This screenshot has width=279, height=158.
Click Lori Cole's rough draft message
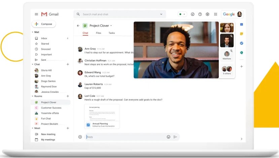123,100
